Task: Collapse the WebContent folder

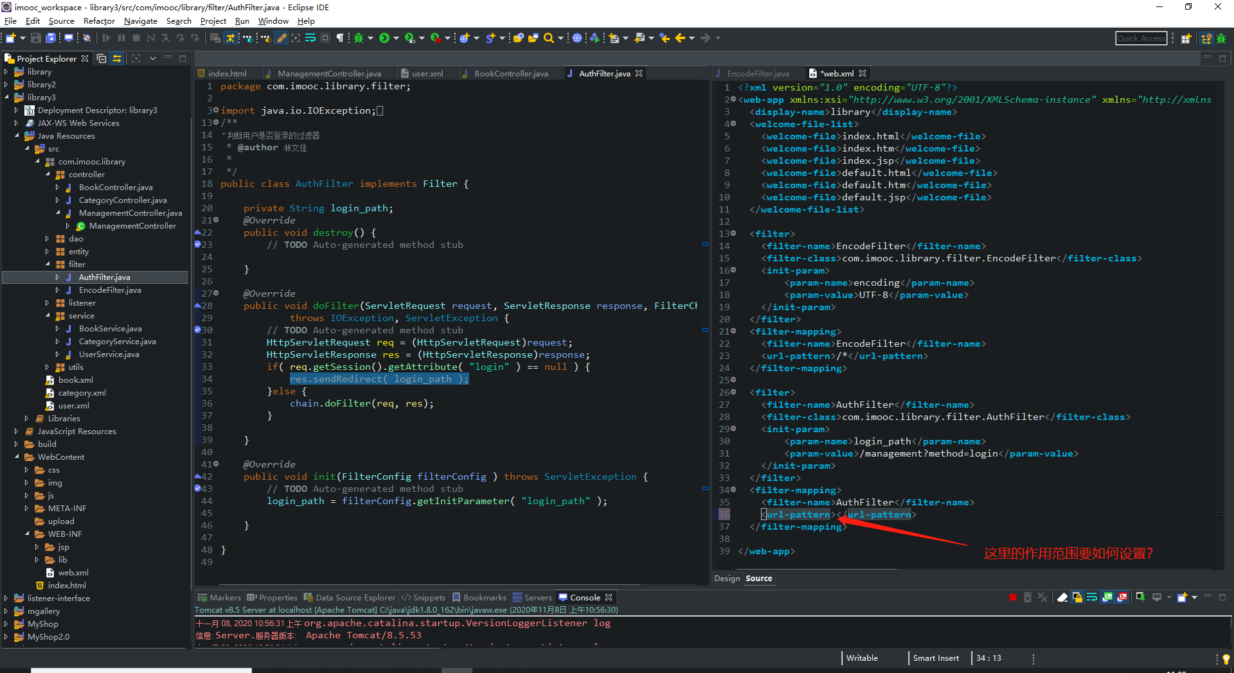Action: 17,457
